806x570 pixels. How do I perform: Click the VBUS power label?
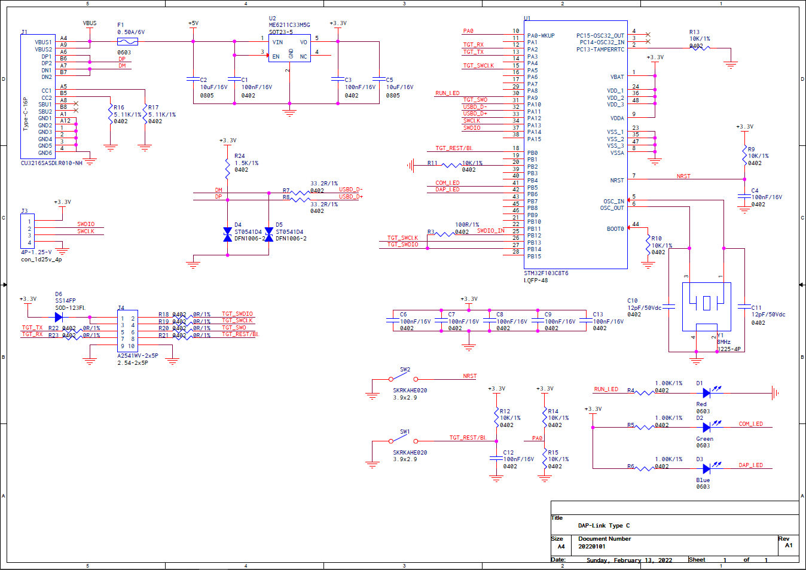pos(90,23)
